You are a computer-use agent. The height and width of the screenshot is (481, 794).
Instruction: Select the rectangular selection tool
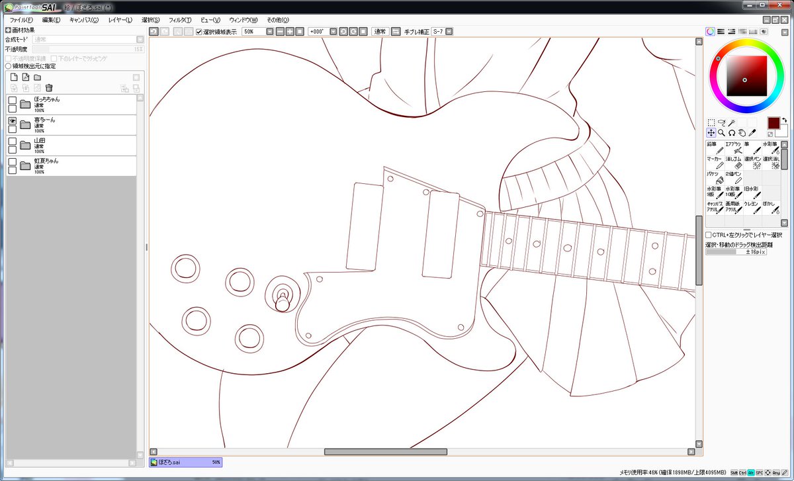coord(711,122)
